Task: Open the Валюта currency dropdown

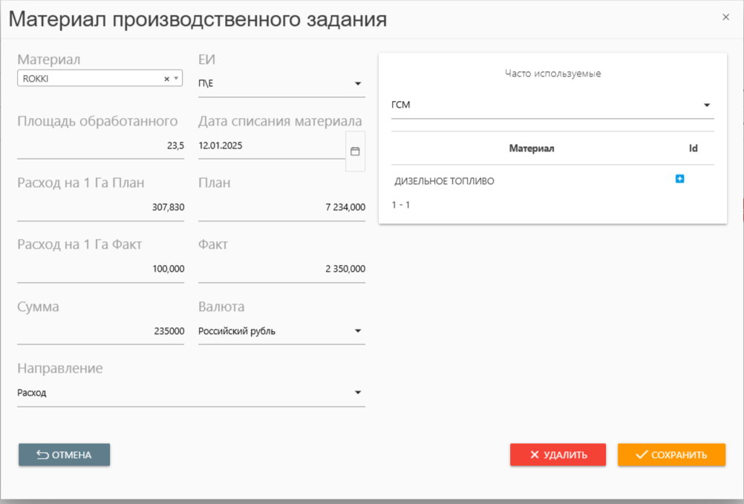Action: click(x=357, y=331)
